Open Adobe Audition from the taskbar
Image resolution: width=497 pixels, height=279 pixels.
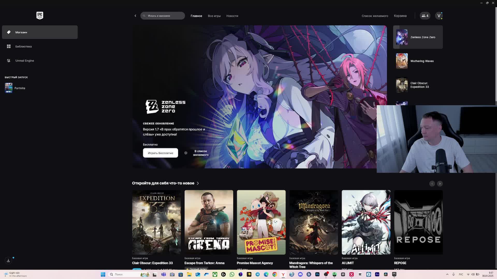(x=377, y=274)
